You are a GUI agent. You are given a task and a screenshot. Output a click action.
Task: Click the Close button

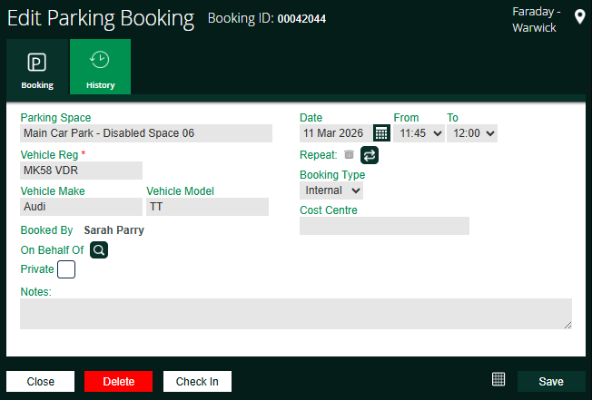click(40, 381)
